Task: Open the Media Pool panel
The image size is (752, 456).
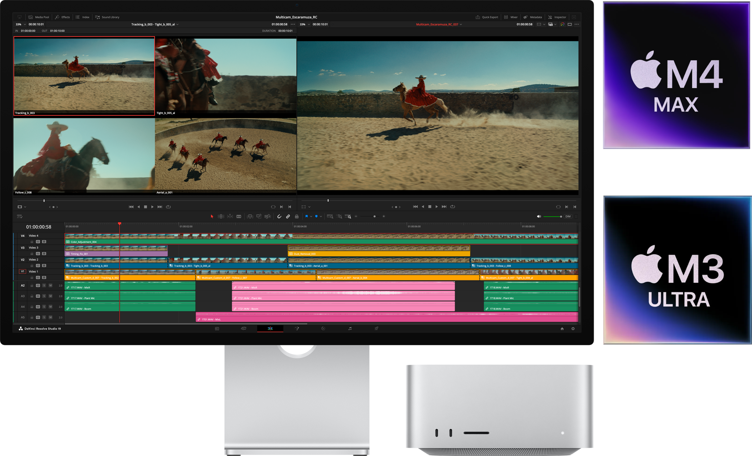Action: click(x=39, y=17)
